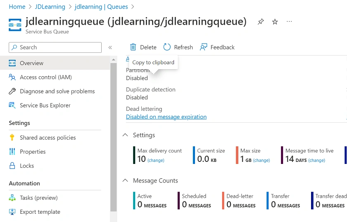Screen dimensions: 347x222
Task: Collapse the sidebar with double chevron
Action: pyautogui.click(x=110, y=47)
